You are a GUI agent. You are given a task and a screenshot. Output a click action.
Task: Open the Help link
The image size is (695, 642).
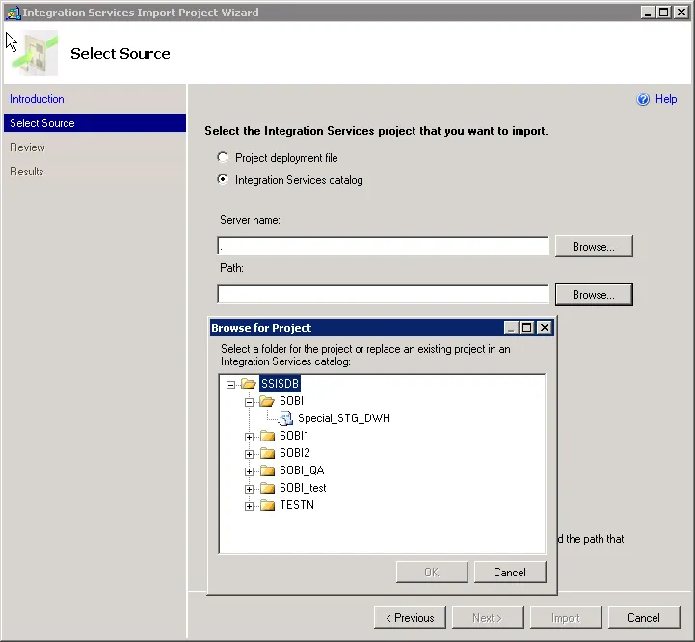(x=666, y=99)
